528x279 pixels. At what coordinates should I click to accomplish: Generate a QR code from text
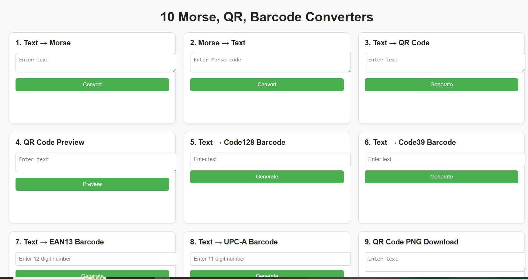(x=441, y=85)
